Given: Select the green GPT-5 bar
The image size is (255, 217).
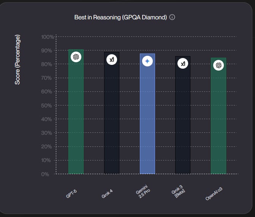Looking at the screenshot, I should coord(76,112).
